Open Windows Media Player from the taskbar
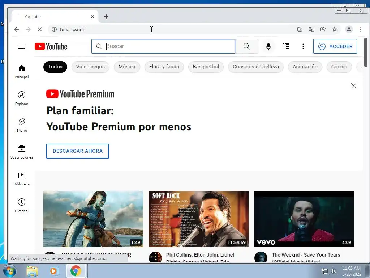This screenshot has height=278, width=370. pyautogui.click(x=54, y=271)
